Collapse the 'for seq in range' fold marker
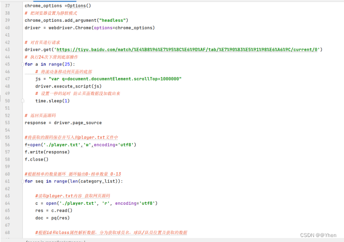Image resolution: width=344 pixels, height=242 pixels. click(22, 181)
